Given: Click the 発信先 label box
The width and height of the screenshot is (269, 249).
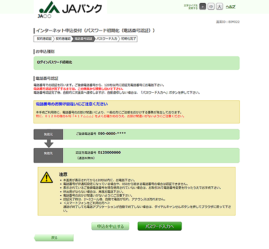Looking at the screenshot, I should (48, 155).
